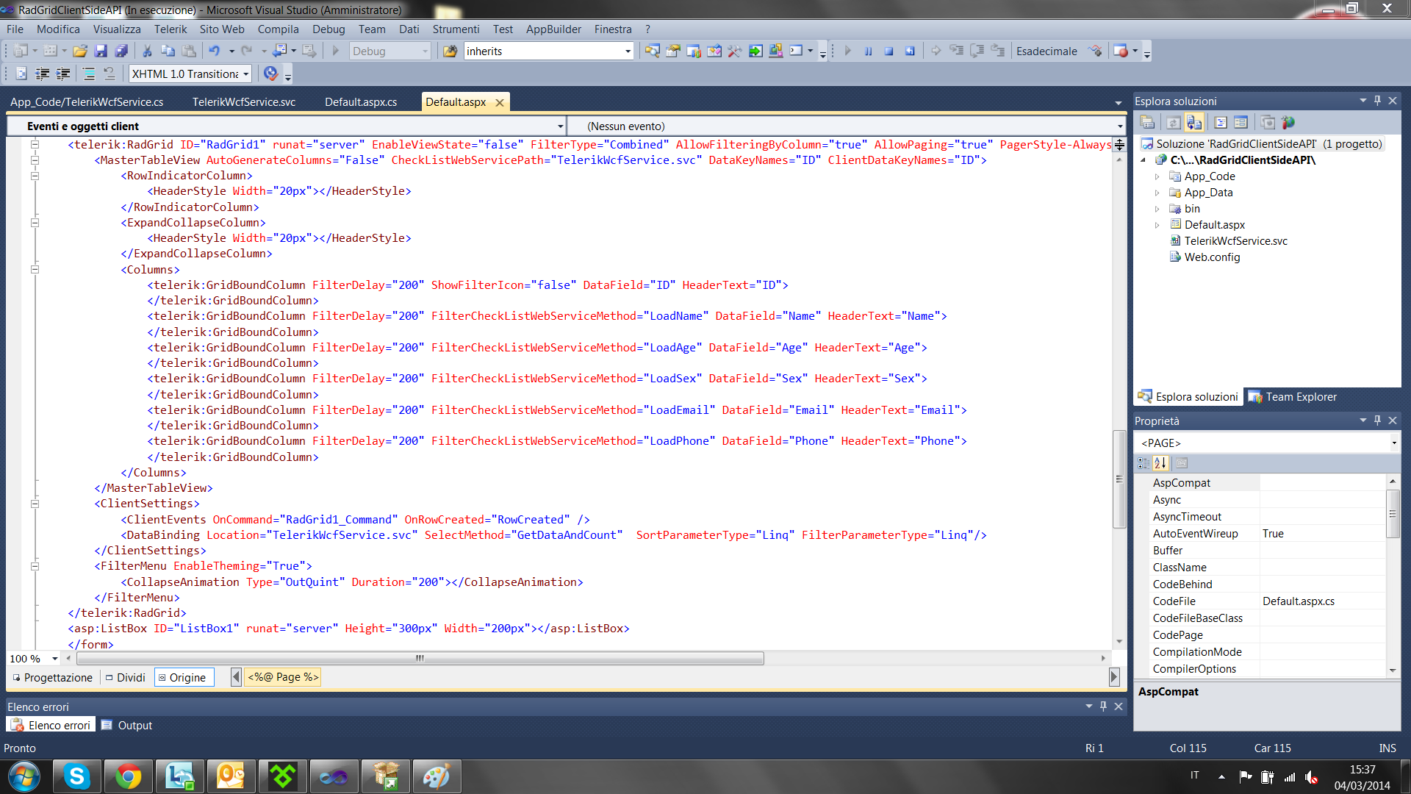Click the debug Pause (Break All) icon
The width and height of the screenshot is (1411, 794).
[868, 51]
